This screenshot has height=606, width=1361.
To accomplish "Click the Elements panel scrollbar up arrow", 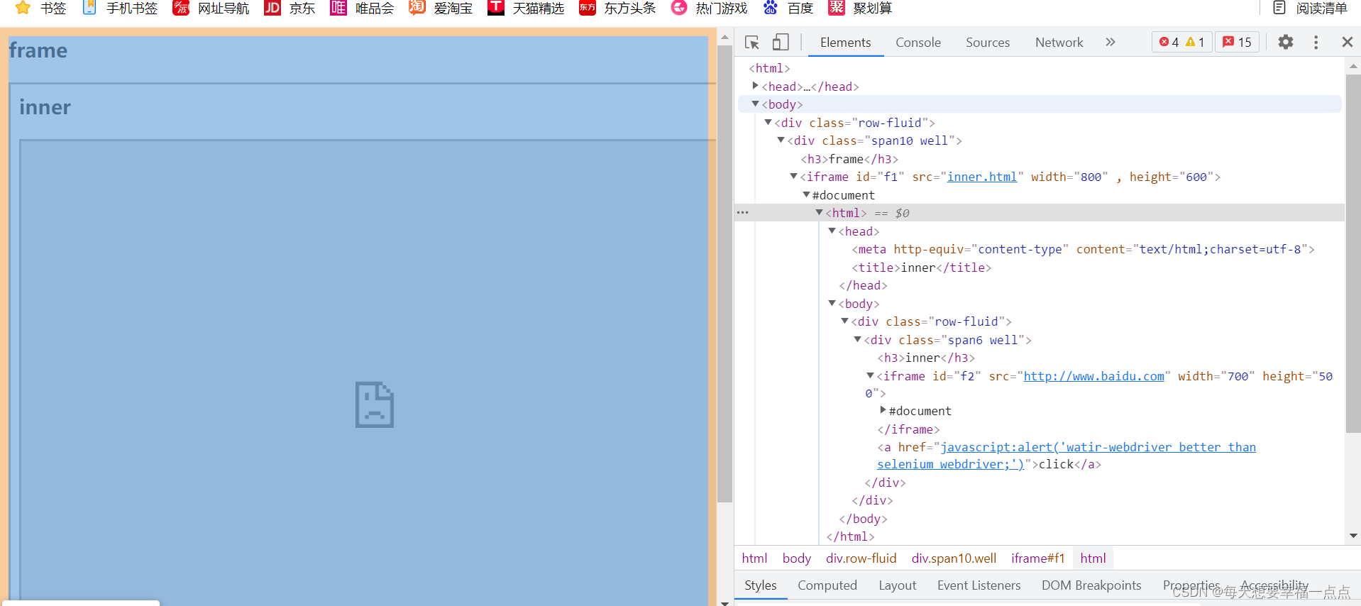I will pyautogui.click(x=1353, y=66).
